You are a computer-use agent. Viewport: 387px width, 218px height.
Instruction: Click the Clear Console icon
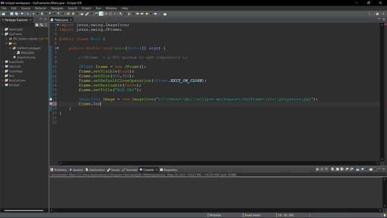tap(332, 170)
